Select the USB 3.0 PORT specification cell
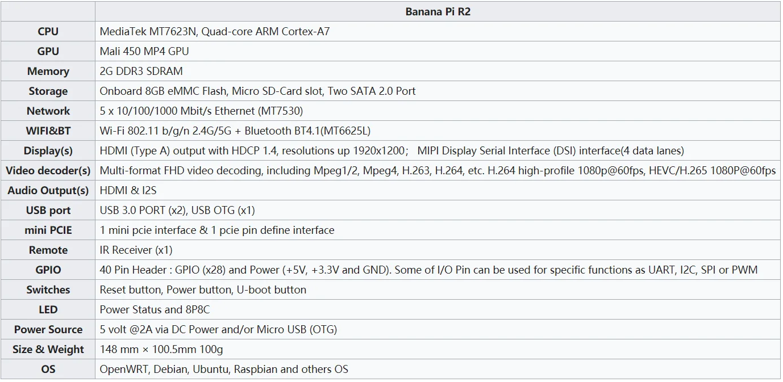The image size is (783, 382). pos(177,211)
